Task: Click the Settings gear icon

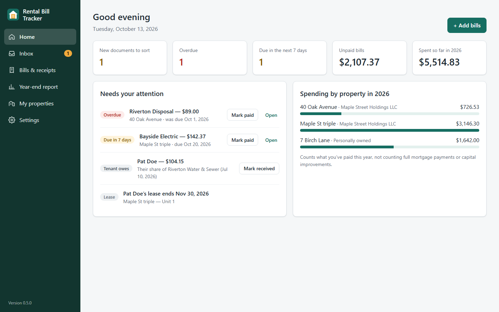Action: [x=12, y=120]
